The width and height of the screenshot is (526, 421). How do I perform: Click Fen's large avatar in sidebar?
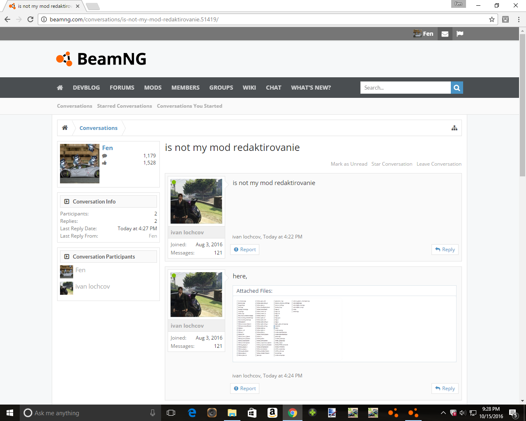coord(80,164)
